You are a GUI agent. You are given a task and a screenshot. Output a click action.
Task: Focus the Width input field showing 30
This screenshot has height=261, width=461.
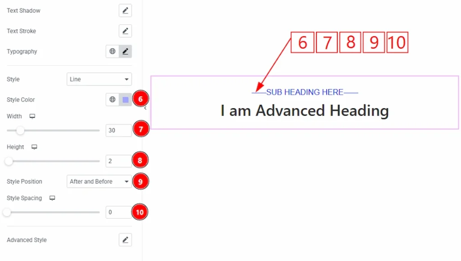pyautogui.click(x=118, y=130)
